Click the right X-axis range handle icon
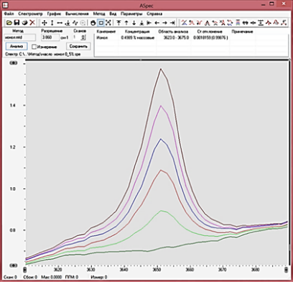Image resolution: width=293 pixels, height=282 pixels. (287, 270)
